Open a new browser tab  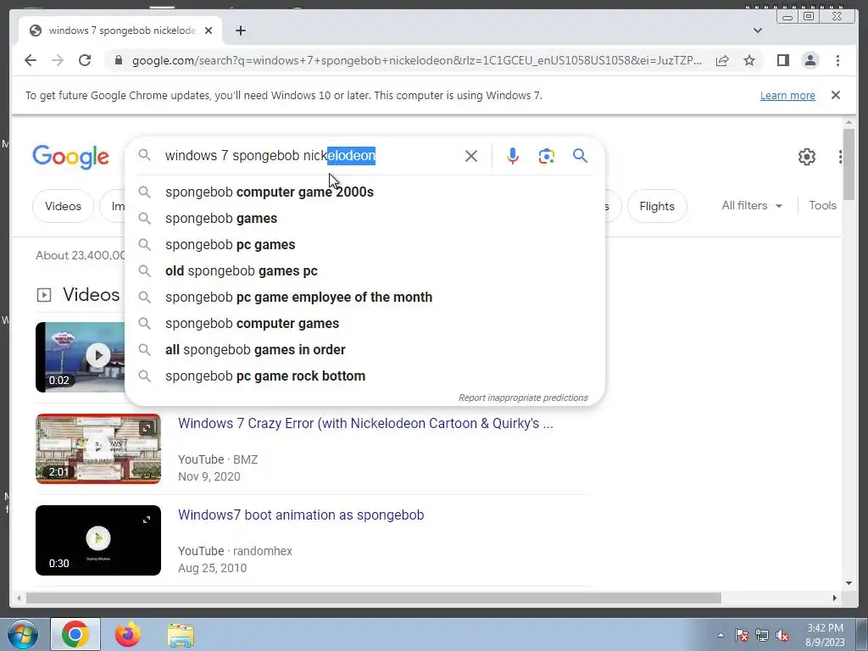pyautogui.click(x=240, y=31)
